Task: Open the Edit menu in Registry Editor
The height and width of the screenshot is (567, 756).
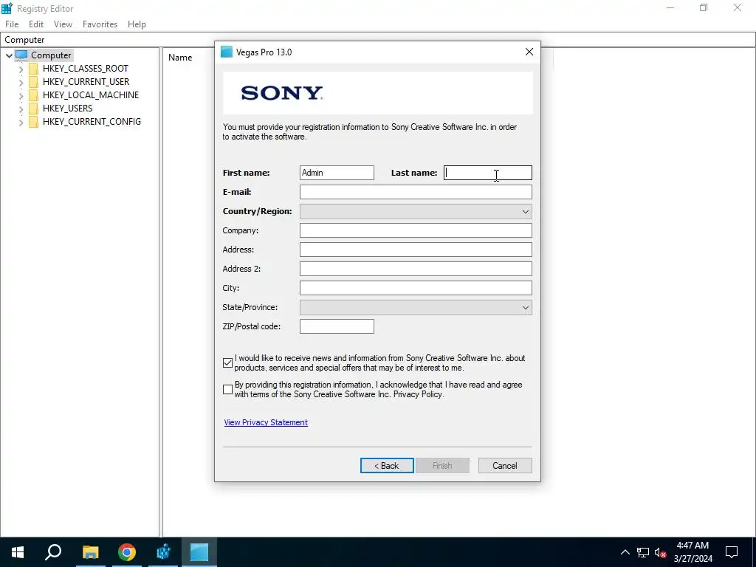Action: [x=36, y=24]
